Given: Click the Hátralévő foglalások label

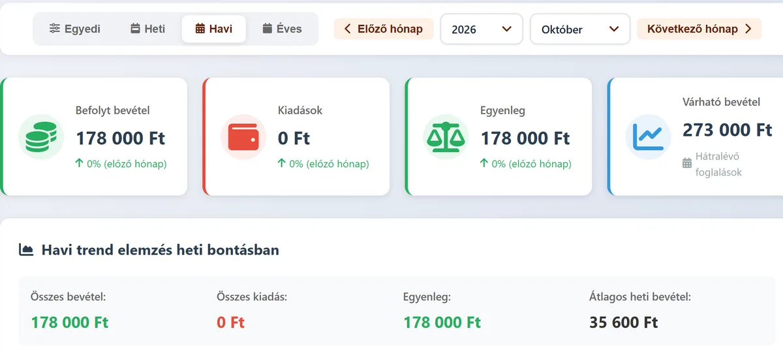Looking at the screenshot, I should pyautogui.click(x=718, y=165).
